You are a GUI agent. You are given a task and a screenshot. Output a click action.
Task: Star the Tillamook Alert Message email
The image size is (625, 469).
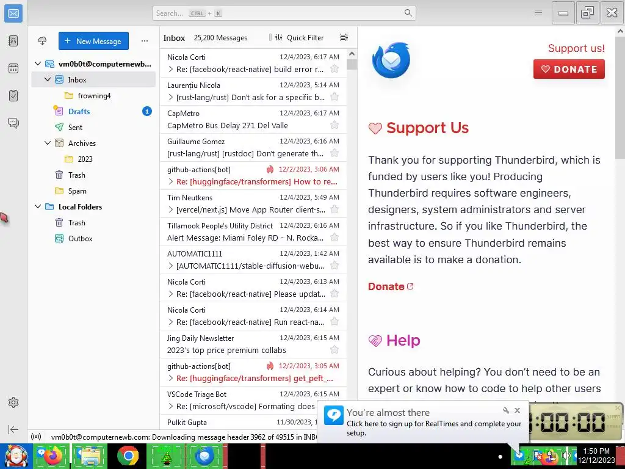[334, 238]
